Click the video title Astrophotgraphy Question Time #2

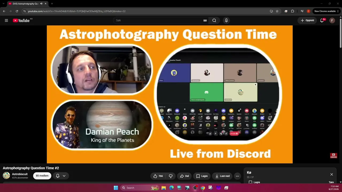coord(31,168)
